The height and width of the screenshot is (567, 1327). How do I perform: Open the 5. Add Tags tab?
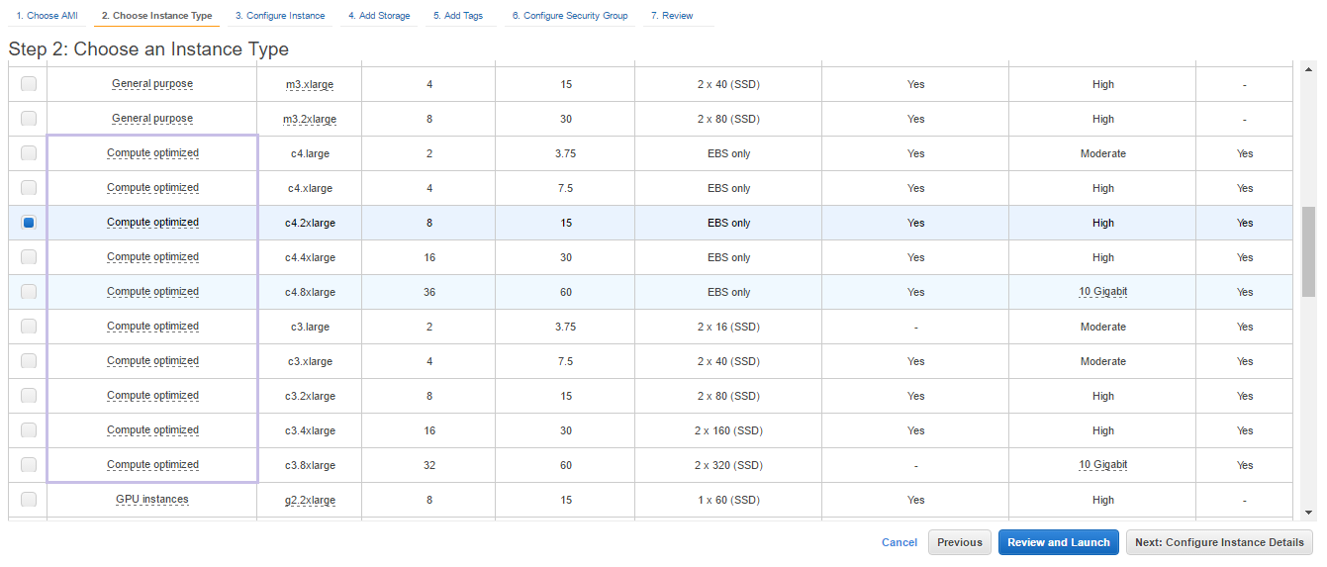(458, 16)
